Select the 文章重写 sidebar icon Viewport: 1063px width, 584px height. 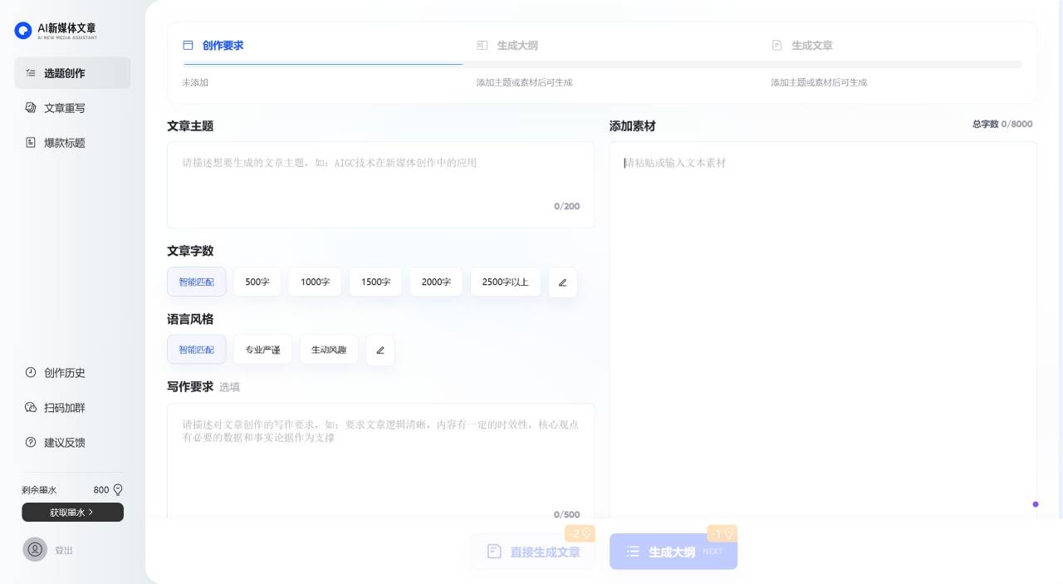(32, 108)
